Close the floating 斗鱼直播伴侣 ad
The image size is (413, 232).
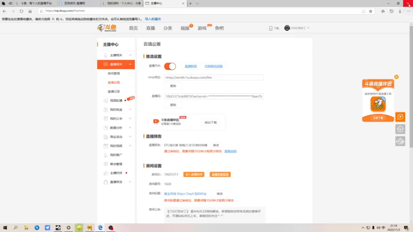[396, 77]
